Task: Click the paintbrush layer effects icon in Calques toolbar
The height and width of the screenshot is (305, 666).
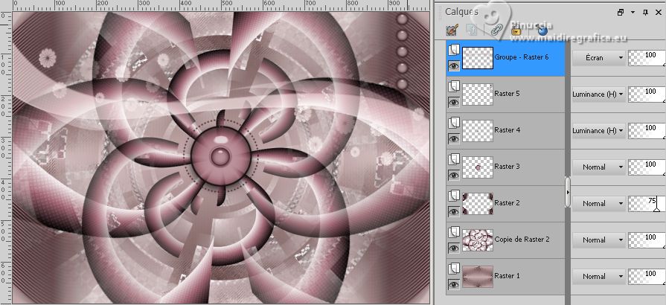Action: [452, 30]
